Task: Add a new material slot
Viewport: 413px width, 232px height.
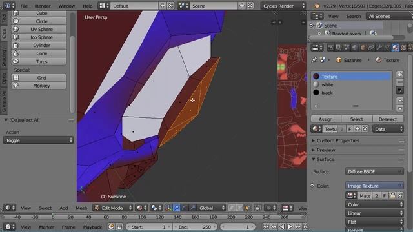Action: pyautogui.click(x=400, y=75)
